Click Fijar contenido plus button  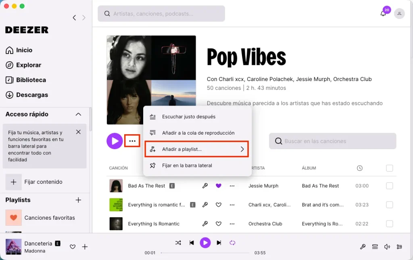coord(13,182)
